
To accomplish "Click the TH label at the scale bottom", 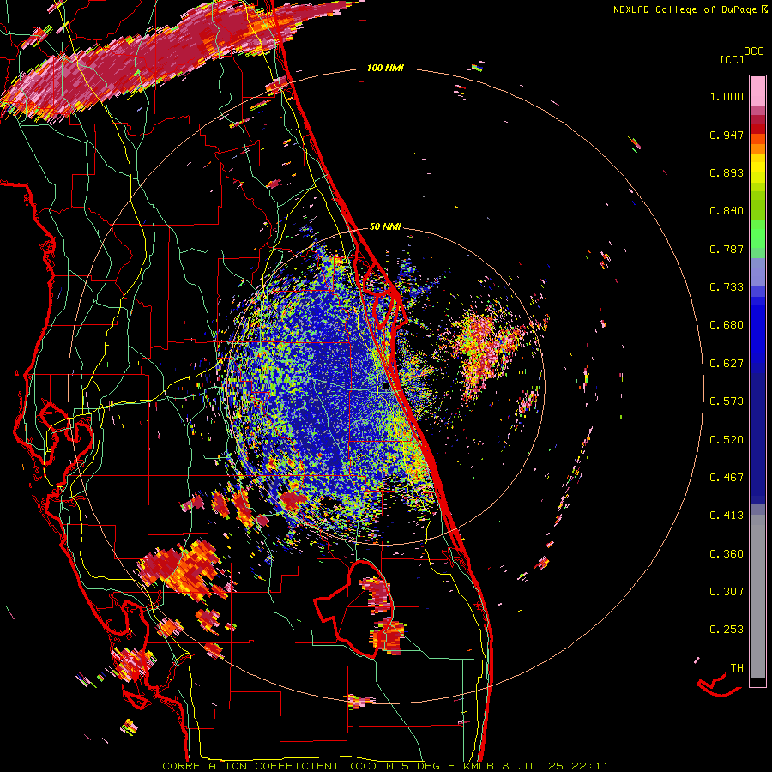I will click(x=737, y=668).
